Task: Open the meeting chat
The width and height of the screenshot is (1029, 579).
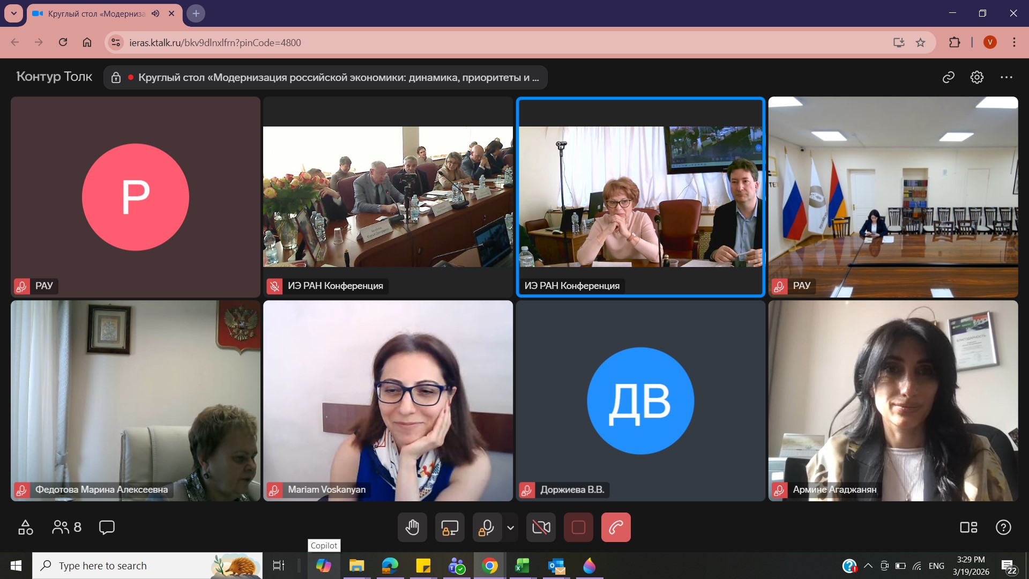Action: [107, 528]
